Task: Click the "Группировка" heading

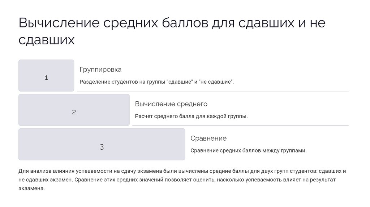Action: coord(100,70)
